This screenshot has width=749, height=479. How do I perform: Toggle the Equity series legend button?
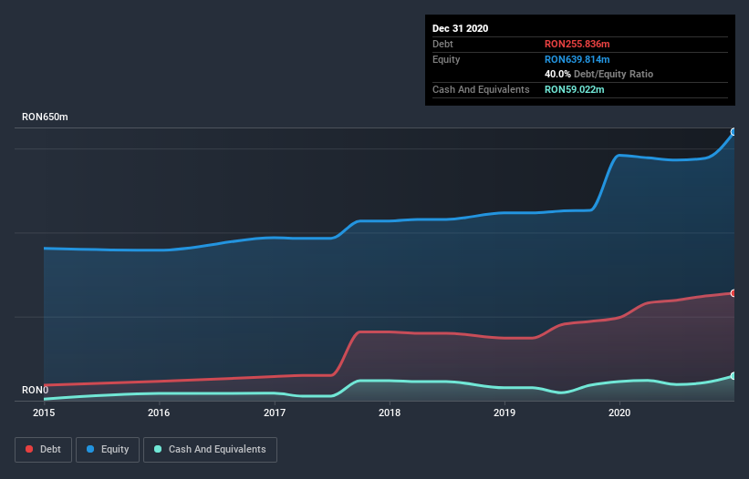click(108, 450)
